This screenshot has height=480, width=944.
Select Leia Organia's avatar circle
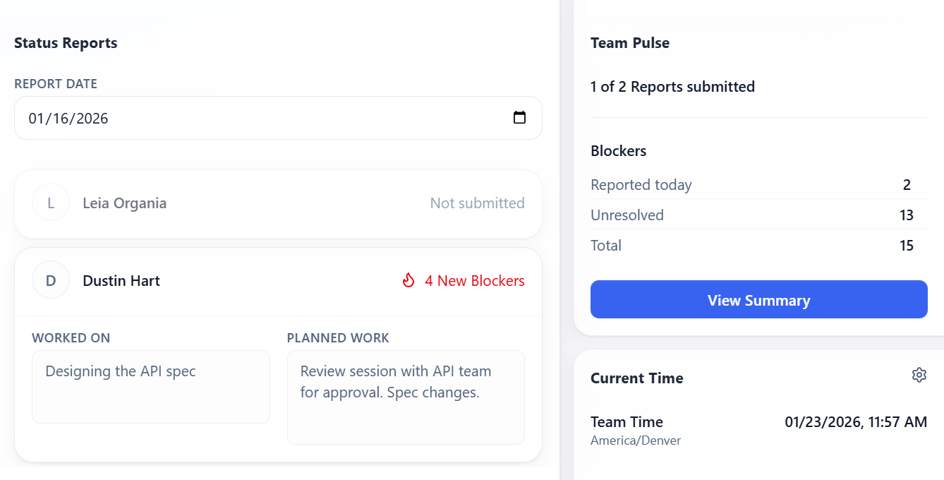pos(51,203)
